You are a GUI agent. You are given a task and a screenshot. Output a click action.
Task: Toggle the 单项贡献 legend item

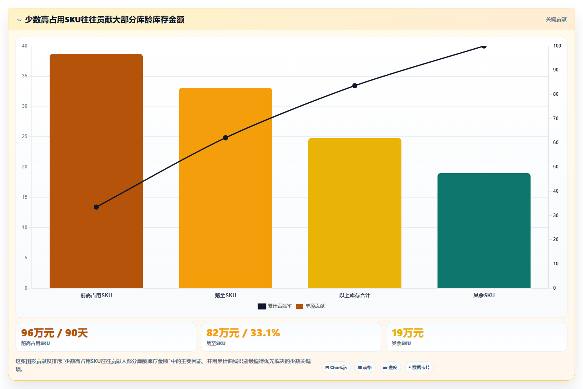310,306
